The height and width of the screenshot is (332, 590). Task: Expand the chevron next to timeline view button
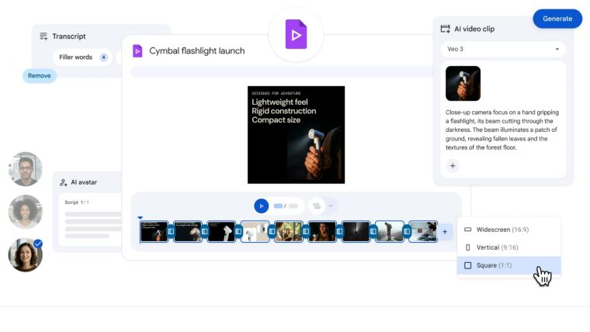click(331, 206)
